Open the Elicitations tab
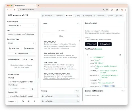The image size is (133, 112). pos(99,15)
